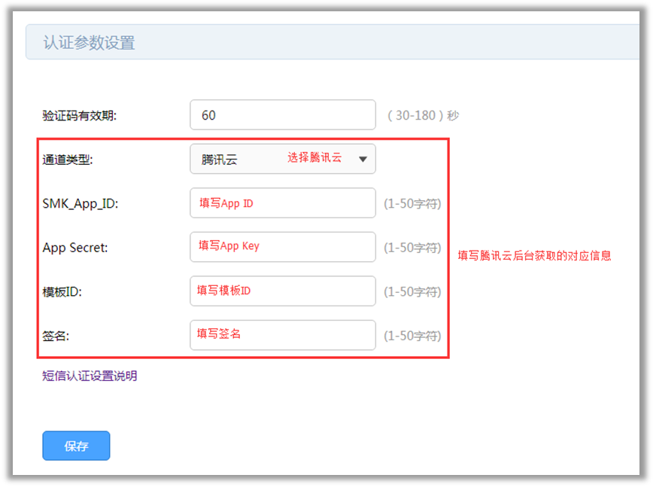The image size is (653, 487).
Task: Open the 通道类型 dropdown showing 腾讯云
Action: point(282,160)
